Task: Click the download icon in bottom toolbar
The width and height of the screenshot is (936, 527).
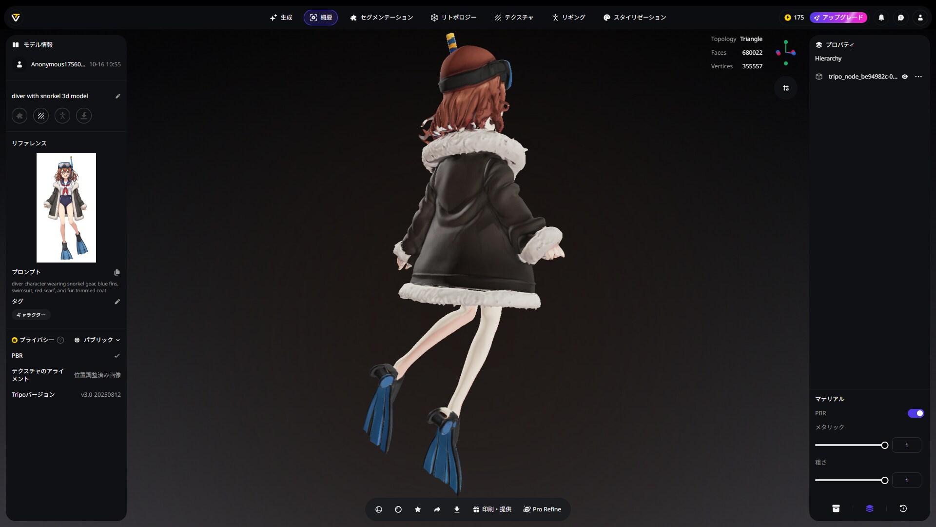Action: click(x=457, y=509)
